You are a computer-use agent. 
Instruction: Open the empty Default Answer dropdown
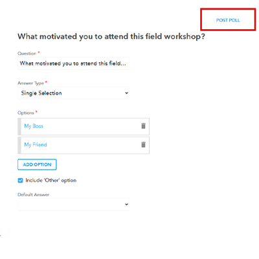point(73,205)
